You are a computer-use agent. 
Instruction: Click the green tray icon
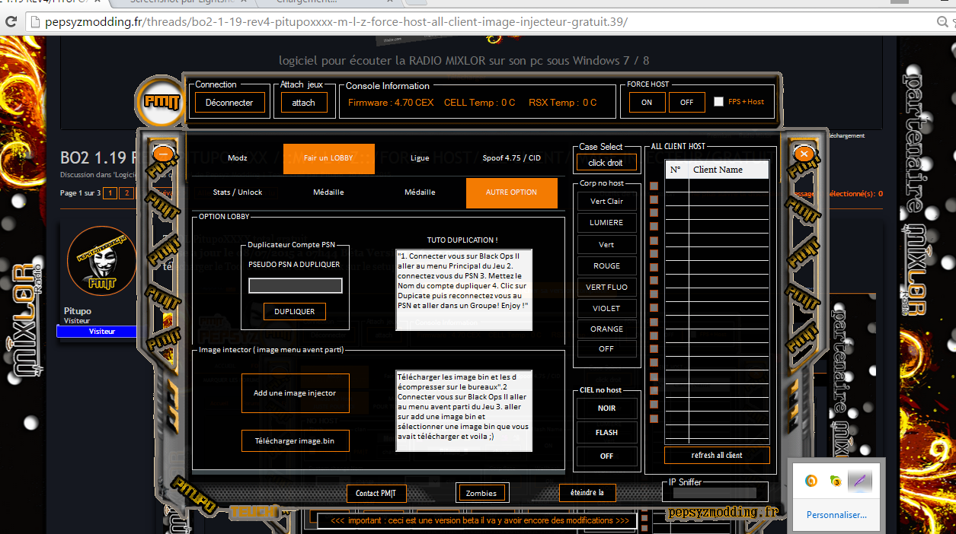point(836,481)
